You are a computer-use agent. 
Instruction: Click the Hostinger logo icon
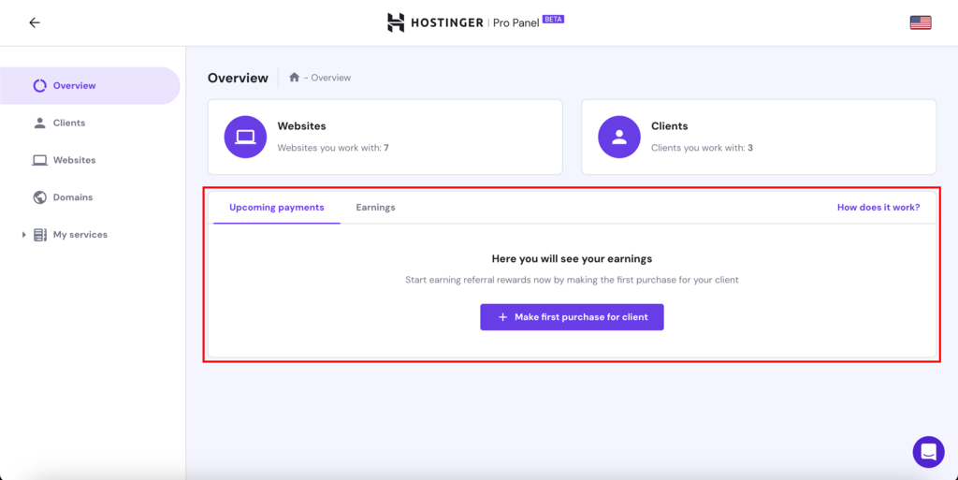[396, 22]
